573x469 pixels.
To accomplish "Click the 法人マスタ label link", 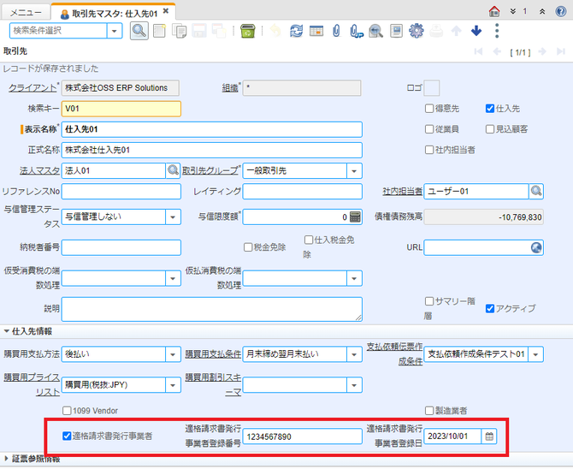I will click(x=39, y=171).
